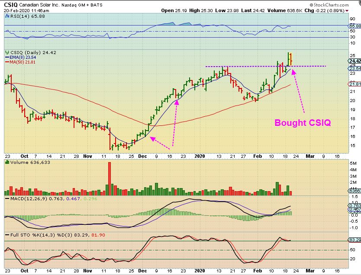Click the 2M volume axis label

[x=353, y=182]
